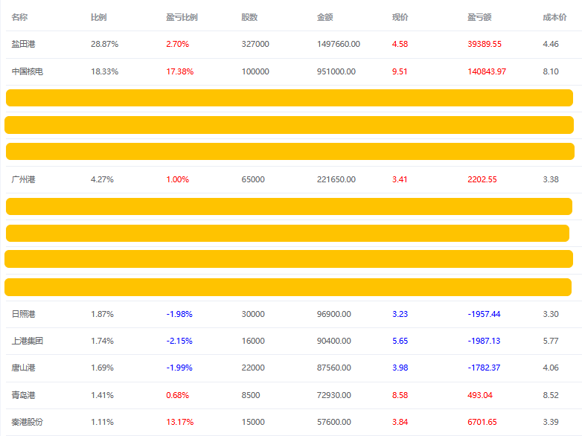Click the 1.69% ratio for 唐山港
This screenshot has height=436, width=582.
tap(103, 368)
